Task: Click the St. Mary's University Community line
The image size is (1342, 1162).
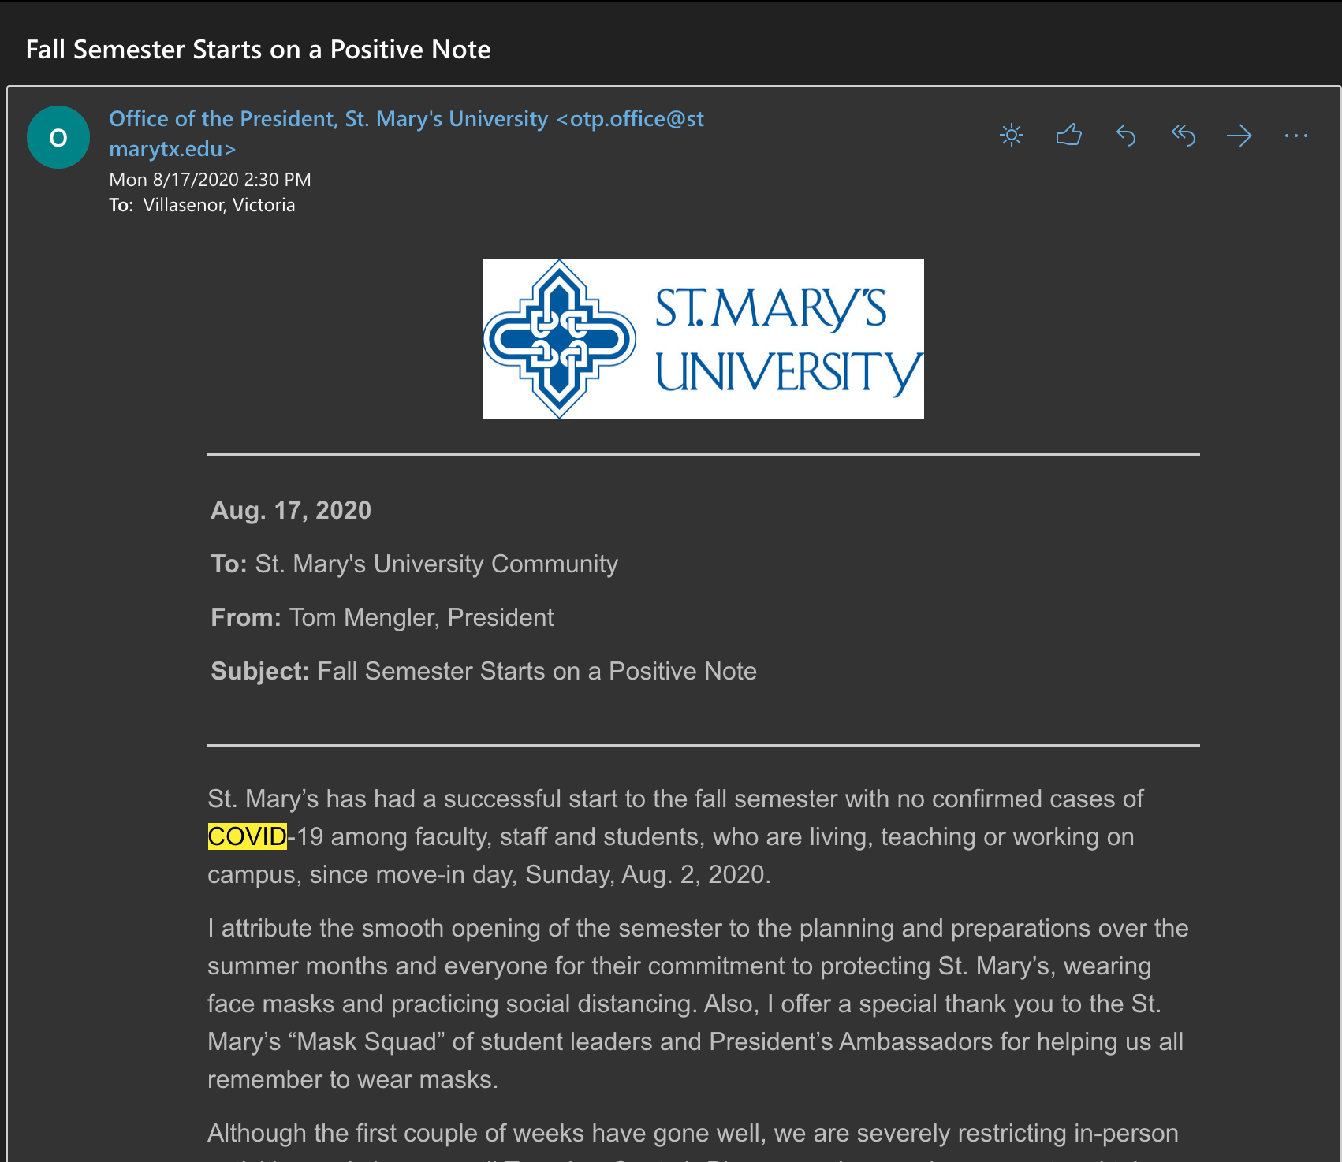Action: point(436,564)
